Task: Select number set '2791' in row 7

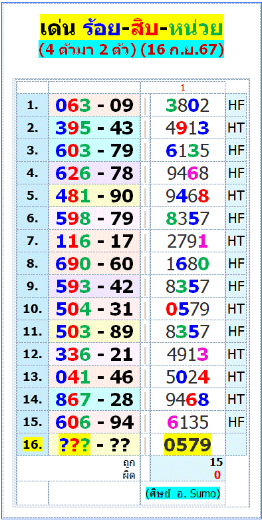Action: 188,241
